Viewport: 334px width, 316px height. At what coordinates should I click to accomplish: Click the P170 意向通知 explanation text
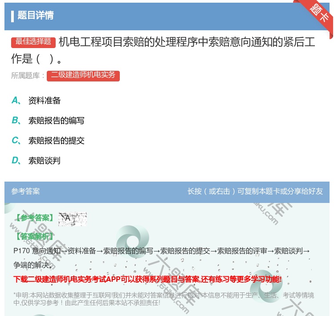[162, 251]
